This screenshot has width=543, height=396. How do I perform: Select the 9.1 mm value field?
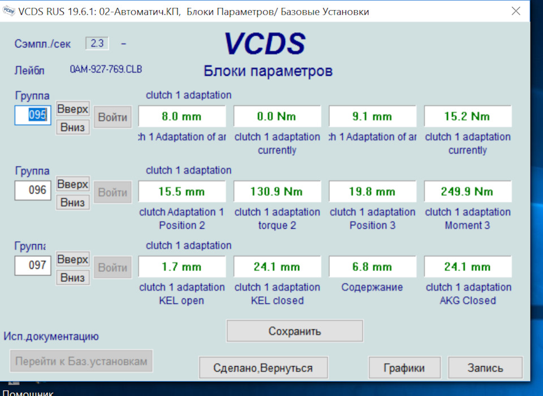pyautogui.click(x=372, y=116)
